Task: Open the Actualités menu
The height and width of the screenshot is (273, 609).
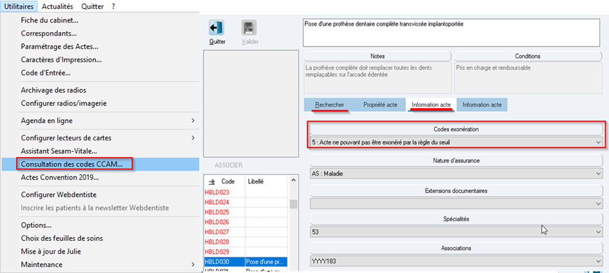Action: (x=57, y=6)
